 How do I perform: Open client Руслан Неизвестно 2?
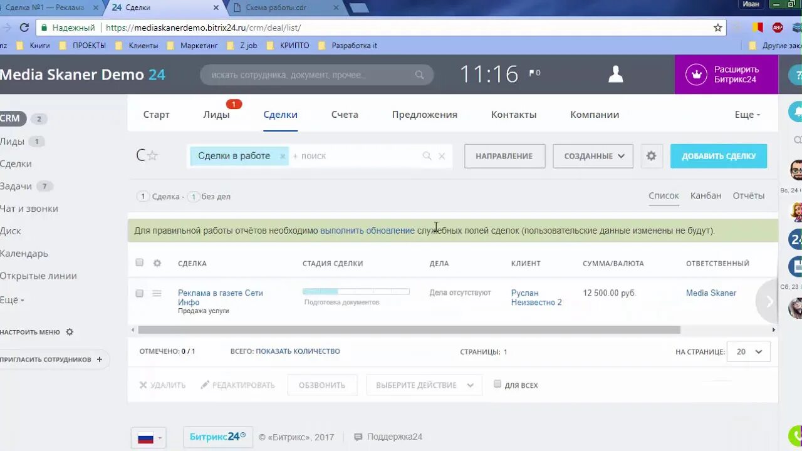(536, 298)
